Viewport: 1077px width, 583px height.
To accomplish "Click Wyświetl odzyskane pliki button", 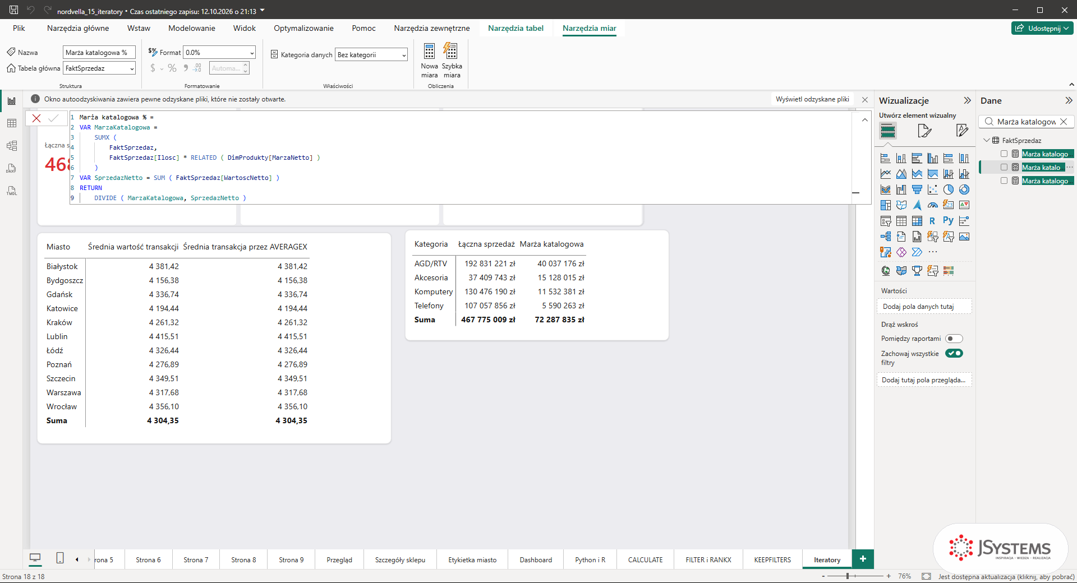I will pyautogui.click(x=812, y=99).
